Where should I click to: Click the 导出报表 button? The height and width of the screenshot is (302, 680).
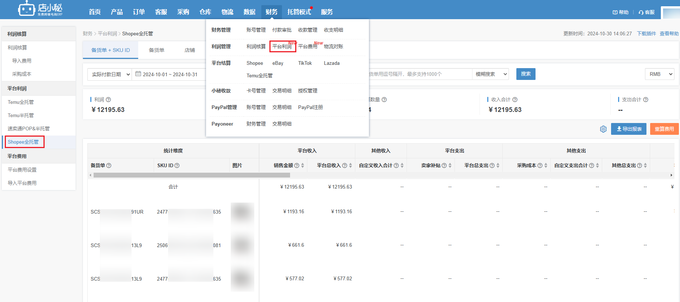[x=629, y=129]
